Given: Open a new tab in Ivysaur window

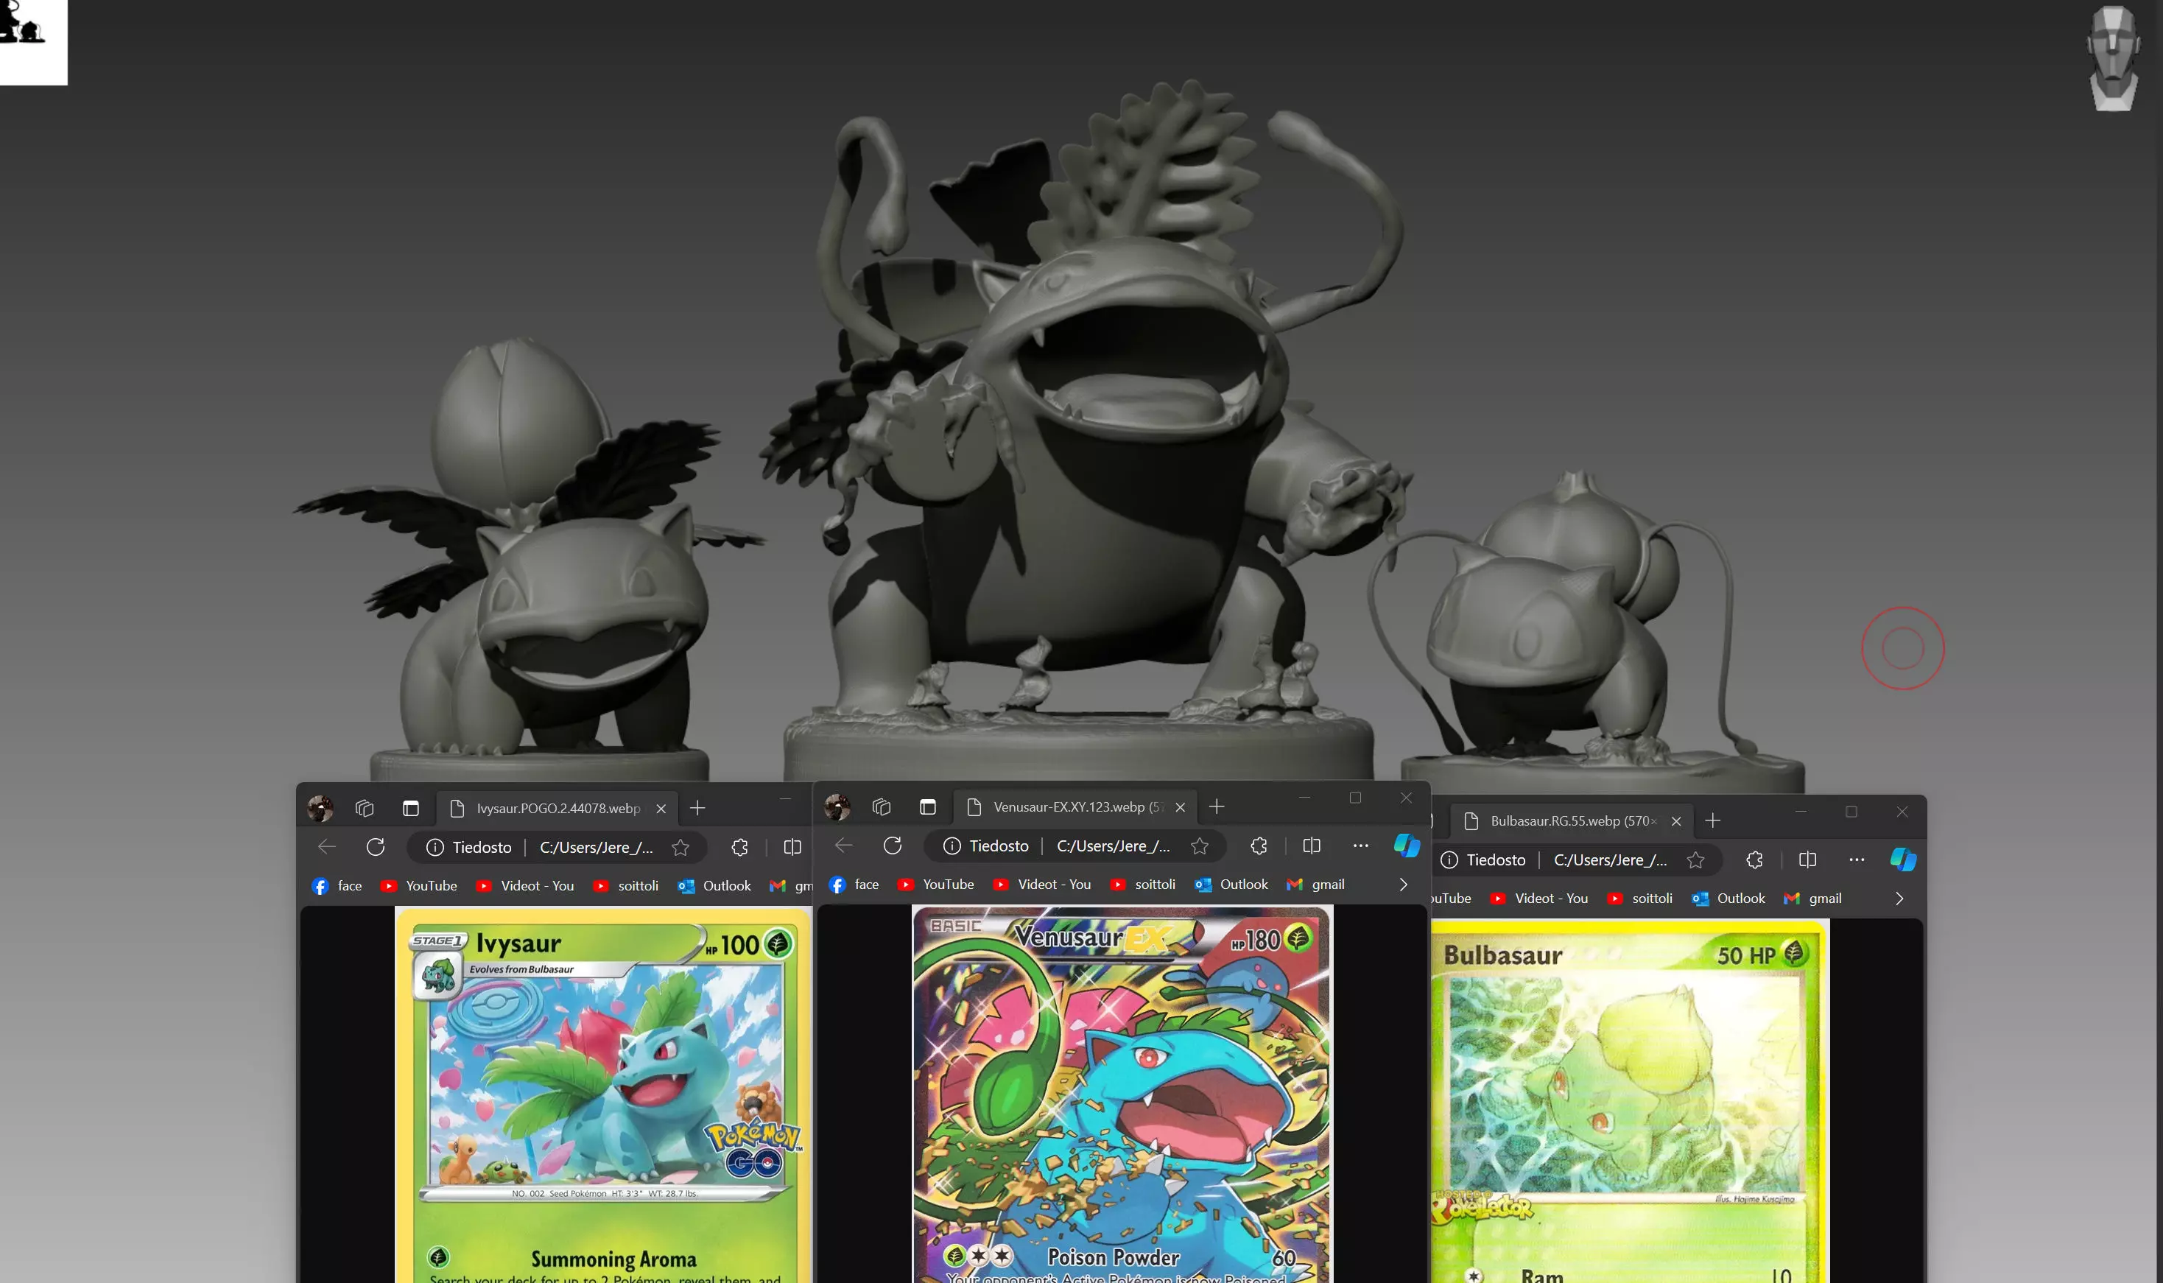Looking at the screenshot, I should pyautogui.click(x=697, y=809).
